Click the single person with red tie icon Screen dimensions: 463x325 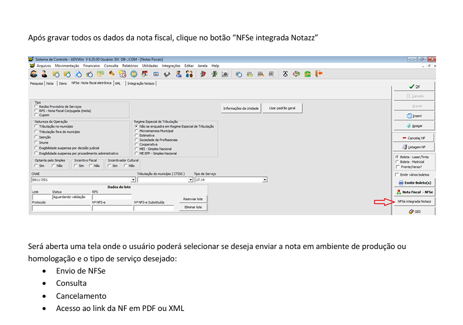click(44, 74)
